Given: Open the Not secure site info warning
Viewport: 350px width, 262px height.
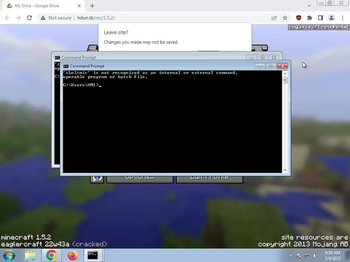Looking at the screenshot, I should (56, 18).
